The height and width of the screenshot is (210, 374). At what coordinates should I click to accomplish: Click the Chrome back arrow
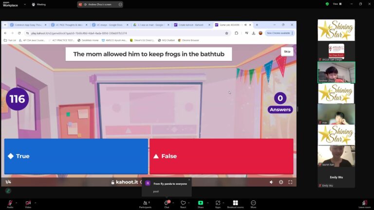pos(5,33)
